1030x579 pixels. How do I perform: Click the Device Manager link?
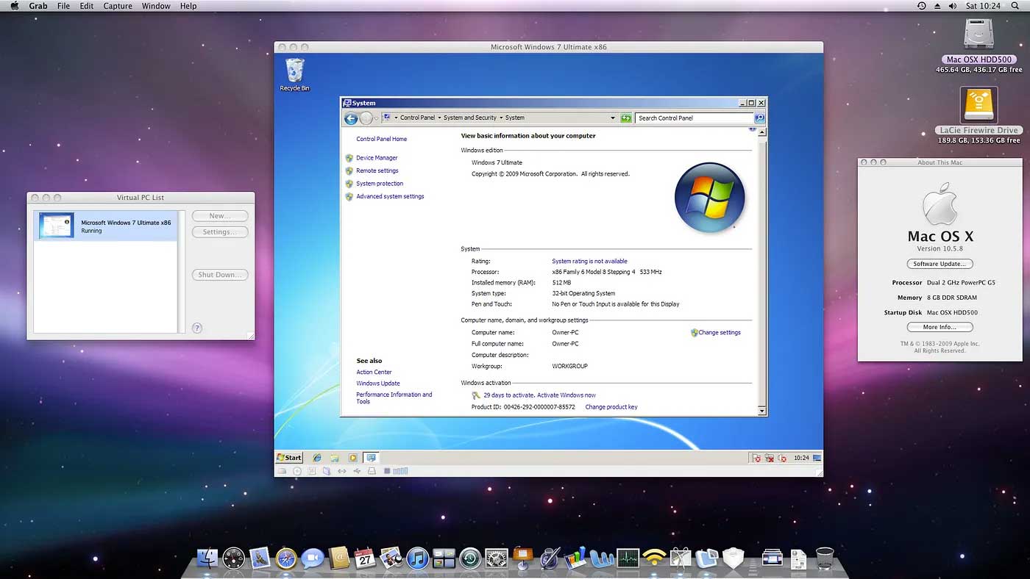click(377, 158)
